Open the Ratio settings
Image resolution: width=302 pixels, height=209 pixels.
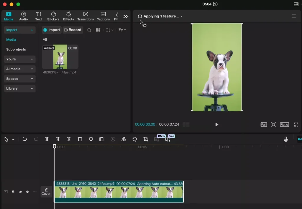tap(285, 124)
